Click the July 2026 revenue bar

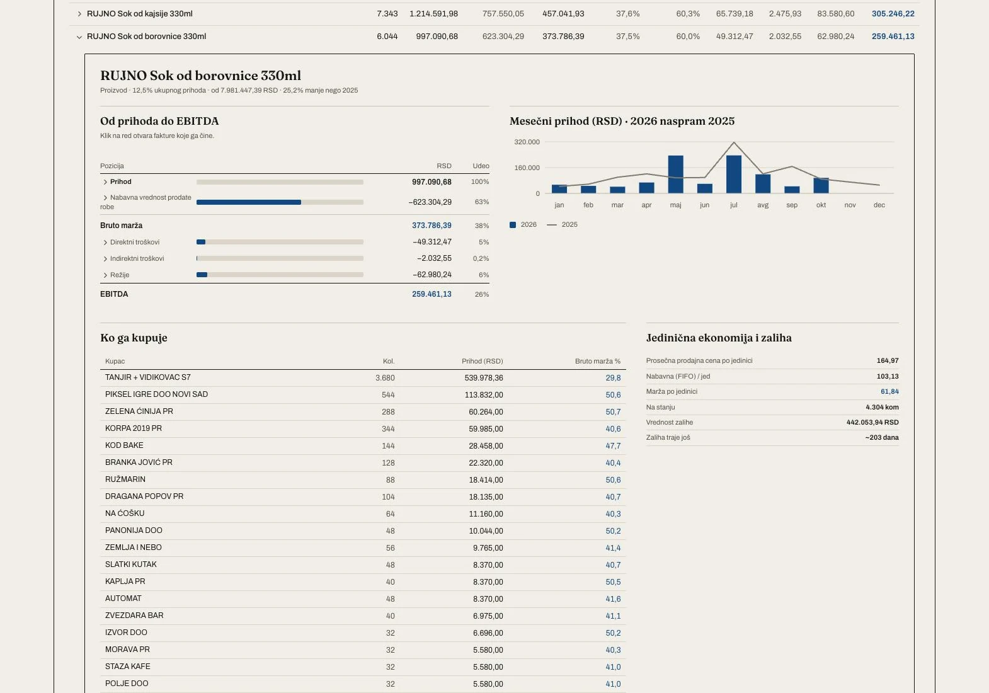tap(734, 174)
